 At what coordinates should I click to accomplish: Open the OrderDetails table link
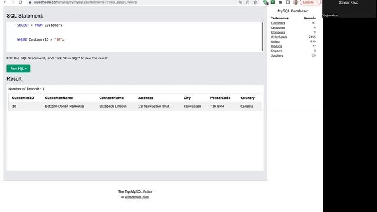[x=279, y=37]
